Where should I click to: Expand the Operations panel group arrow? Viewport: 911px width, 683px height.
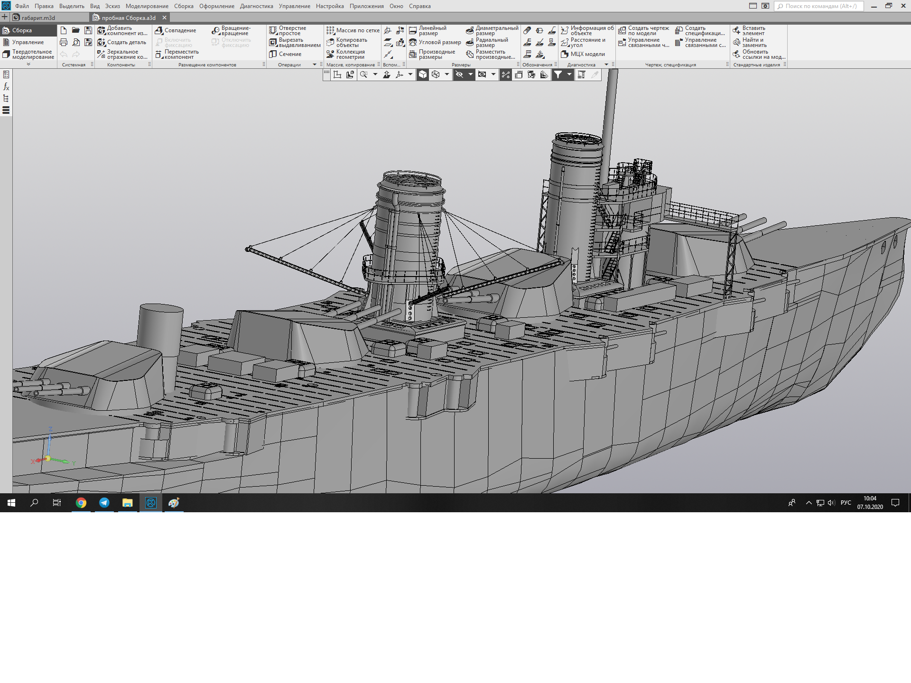click(x=314, y=65)
